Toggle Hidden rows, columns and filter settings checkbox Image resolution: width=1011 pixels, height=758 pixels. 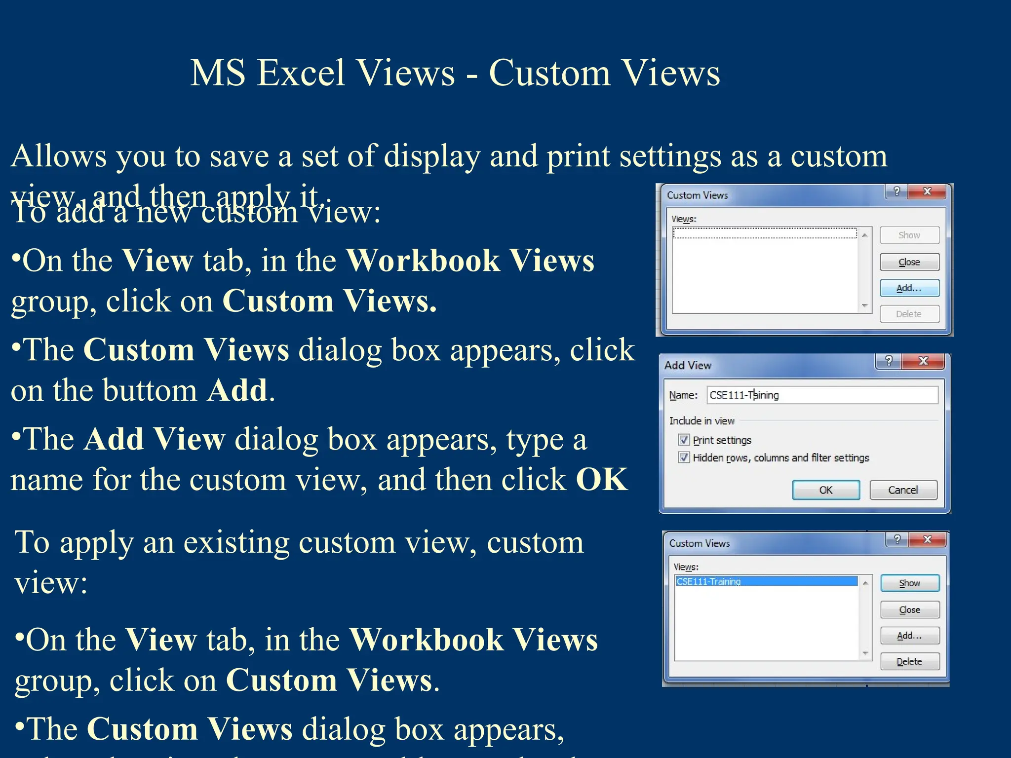pyautogui.click(x=684, y=457)
